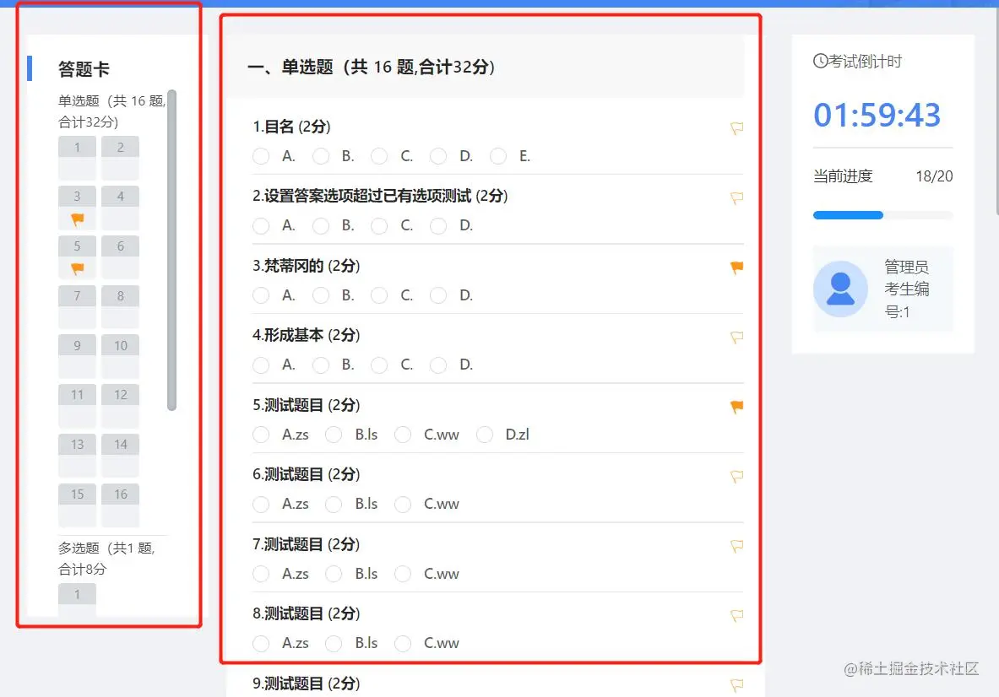
Task: Flag question 4 形成基本 for review
Action: pyautogui.click(x=736, y=337)
